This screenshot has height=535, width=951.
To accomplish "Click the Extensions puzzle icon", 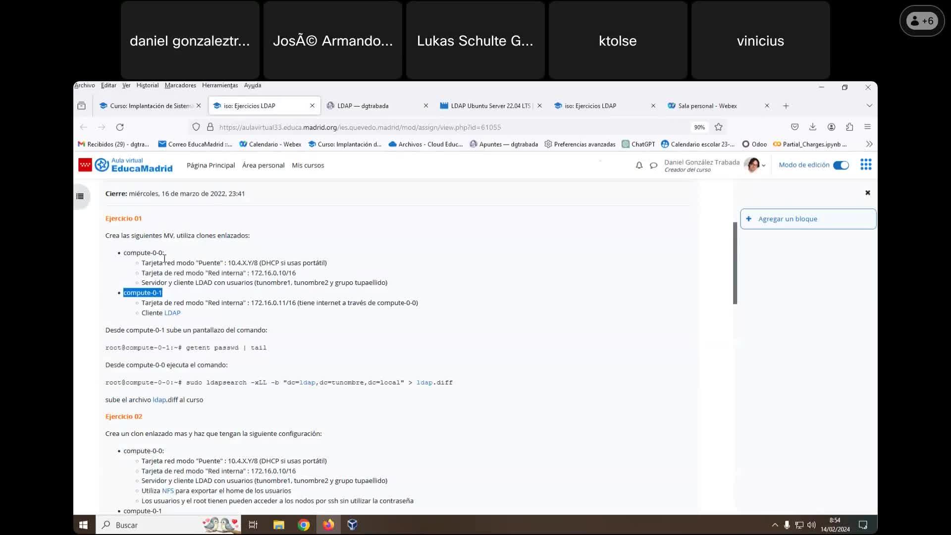I will pyautogui.click(x=849, y=127).
